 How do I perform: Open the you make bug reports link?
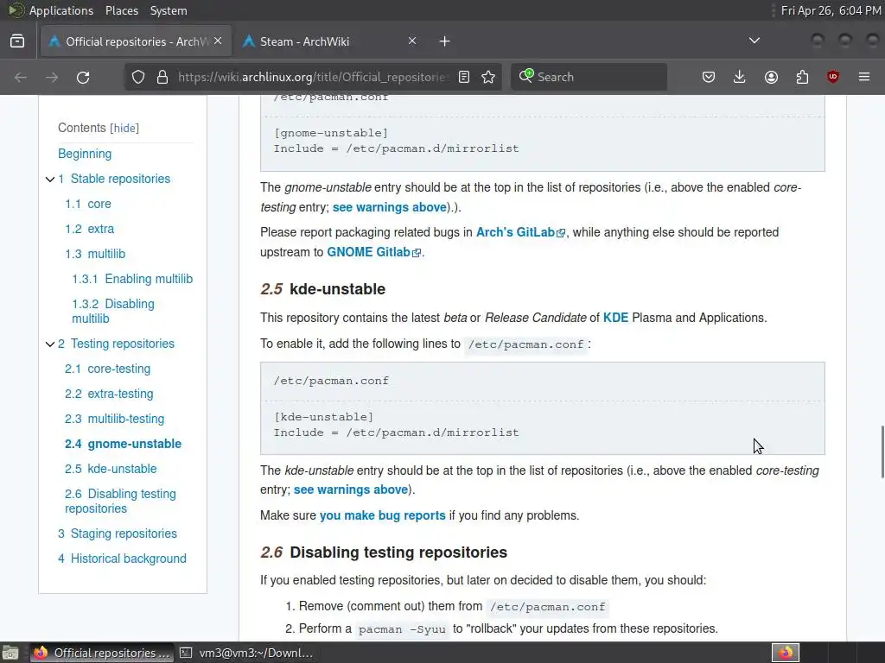pos(382,515)
